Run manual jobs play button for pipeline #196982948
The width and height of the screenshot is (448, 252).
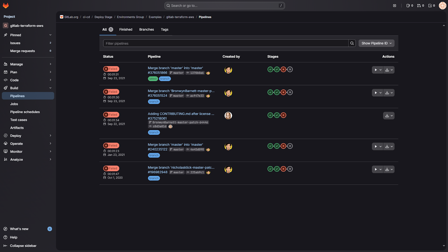[377, 169]
